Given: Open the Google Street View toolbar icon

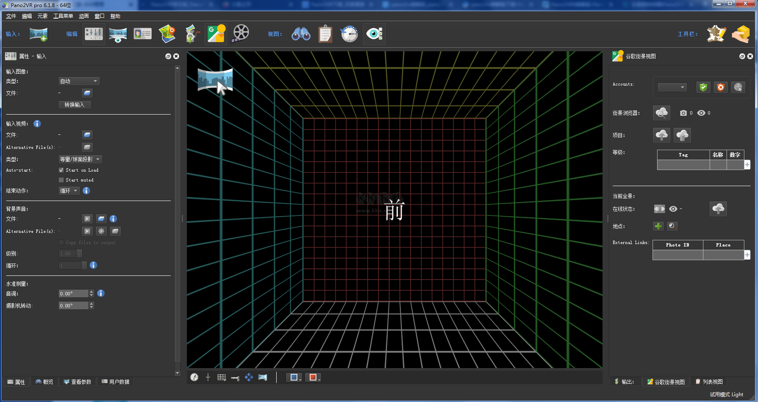Looking at the screenshot, I should [x=216, y=34].
